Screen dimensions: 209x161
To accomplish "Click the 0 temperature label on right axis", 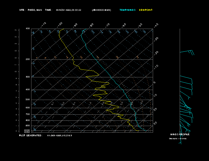I will 155,82.
